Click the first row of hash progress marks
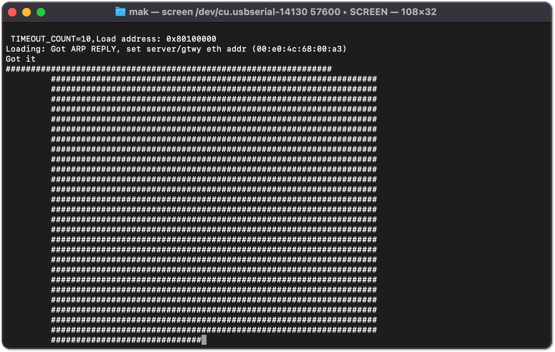Image resolution: width=555 pixels, height=352 pixels. 169,68
